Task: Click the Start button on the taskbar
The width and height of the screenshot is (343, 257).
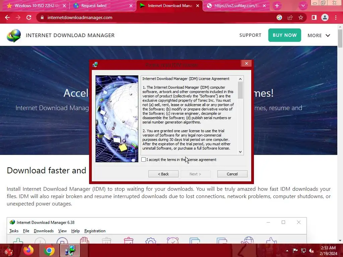Action: 9,250
